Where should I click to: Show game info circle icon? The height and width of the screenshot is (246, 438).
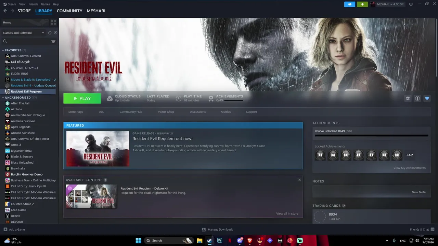(417, 98)
